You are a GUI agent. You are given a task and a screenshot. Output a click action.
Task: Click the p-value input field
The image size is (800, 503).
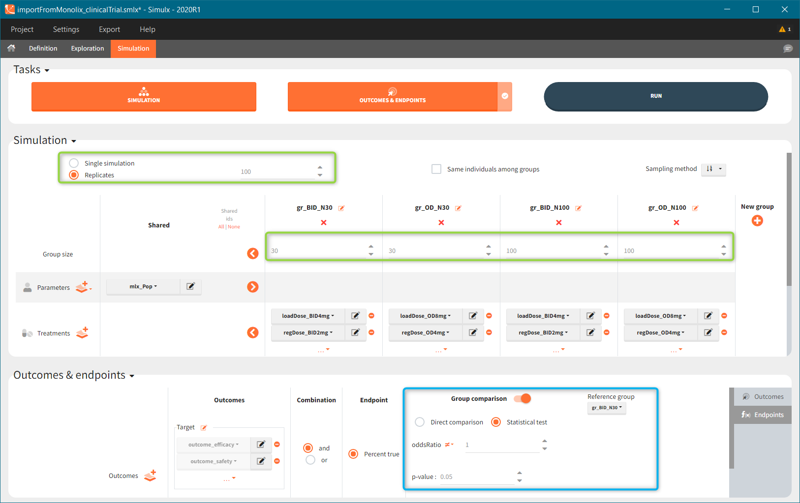[x=476, y=477]
